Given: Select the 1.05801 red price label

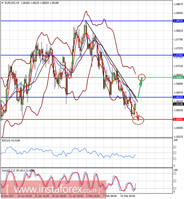Looking at the screenshot, I should (x=178, y=119).
